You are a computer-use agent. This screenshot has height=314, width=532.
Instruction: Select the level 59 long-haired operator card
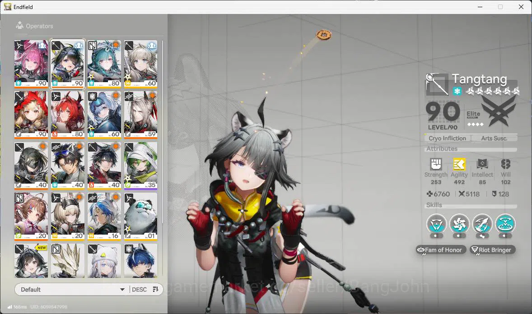click(140, 115)
